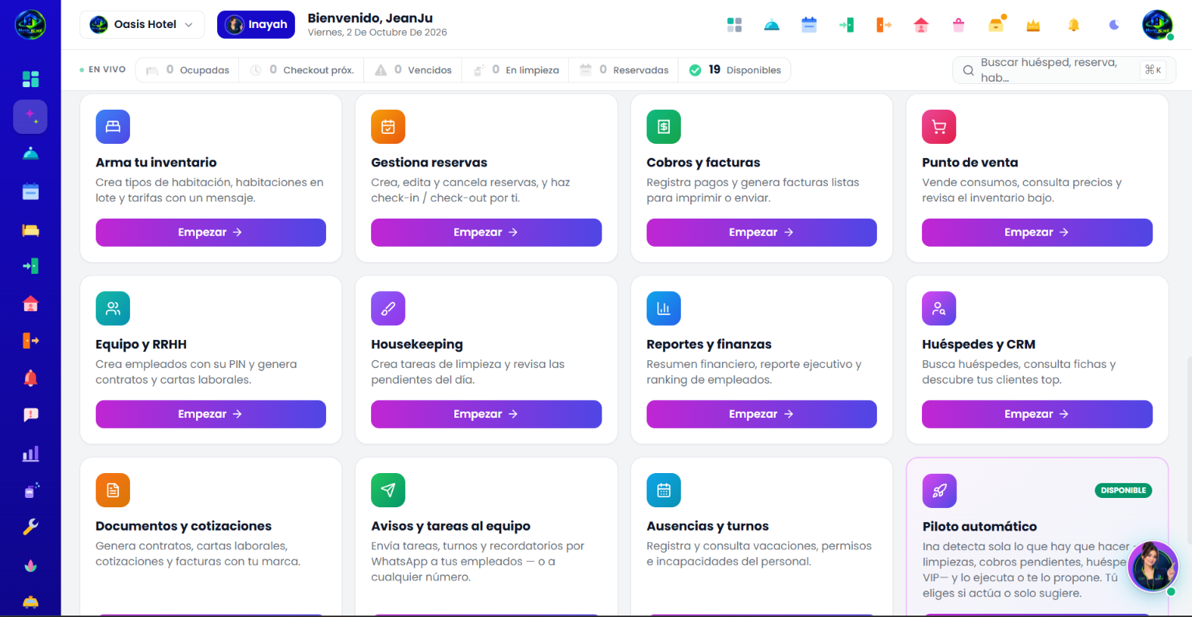The image size is (1192, 617).
Task: Open the yellow bed rooms icon in the left sidebar
Action: 30,230
